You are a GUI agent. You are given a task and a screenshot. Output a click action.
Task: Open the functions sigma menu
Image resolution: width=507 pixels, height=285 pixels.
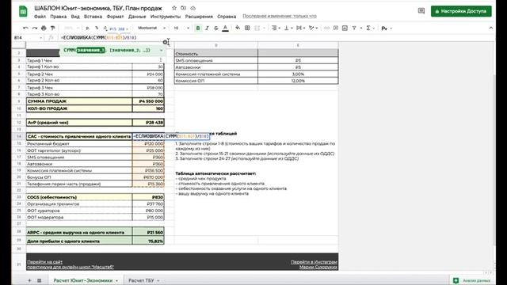click(370, 28)
